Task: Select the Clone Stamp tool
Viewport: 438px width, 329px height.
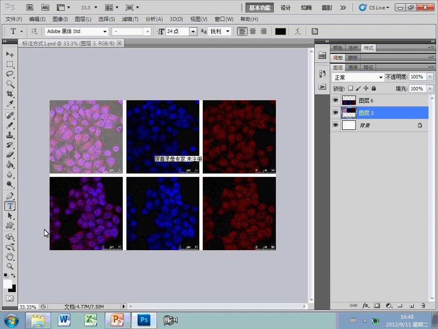Action: (10, 135)
